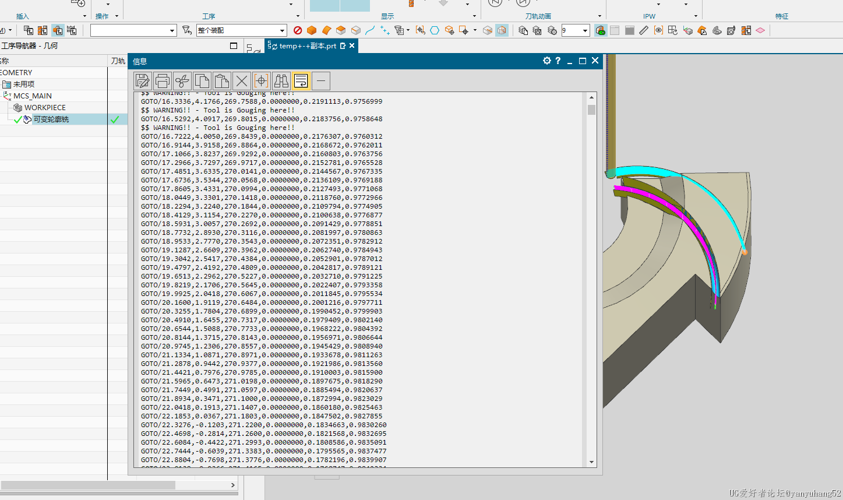Click the first '$$ WARNING!! - Tool is Gouging here!!' line
Viewport: 843px width, 500px height.
point(217,93)
